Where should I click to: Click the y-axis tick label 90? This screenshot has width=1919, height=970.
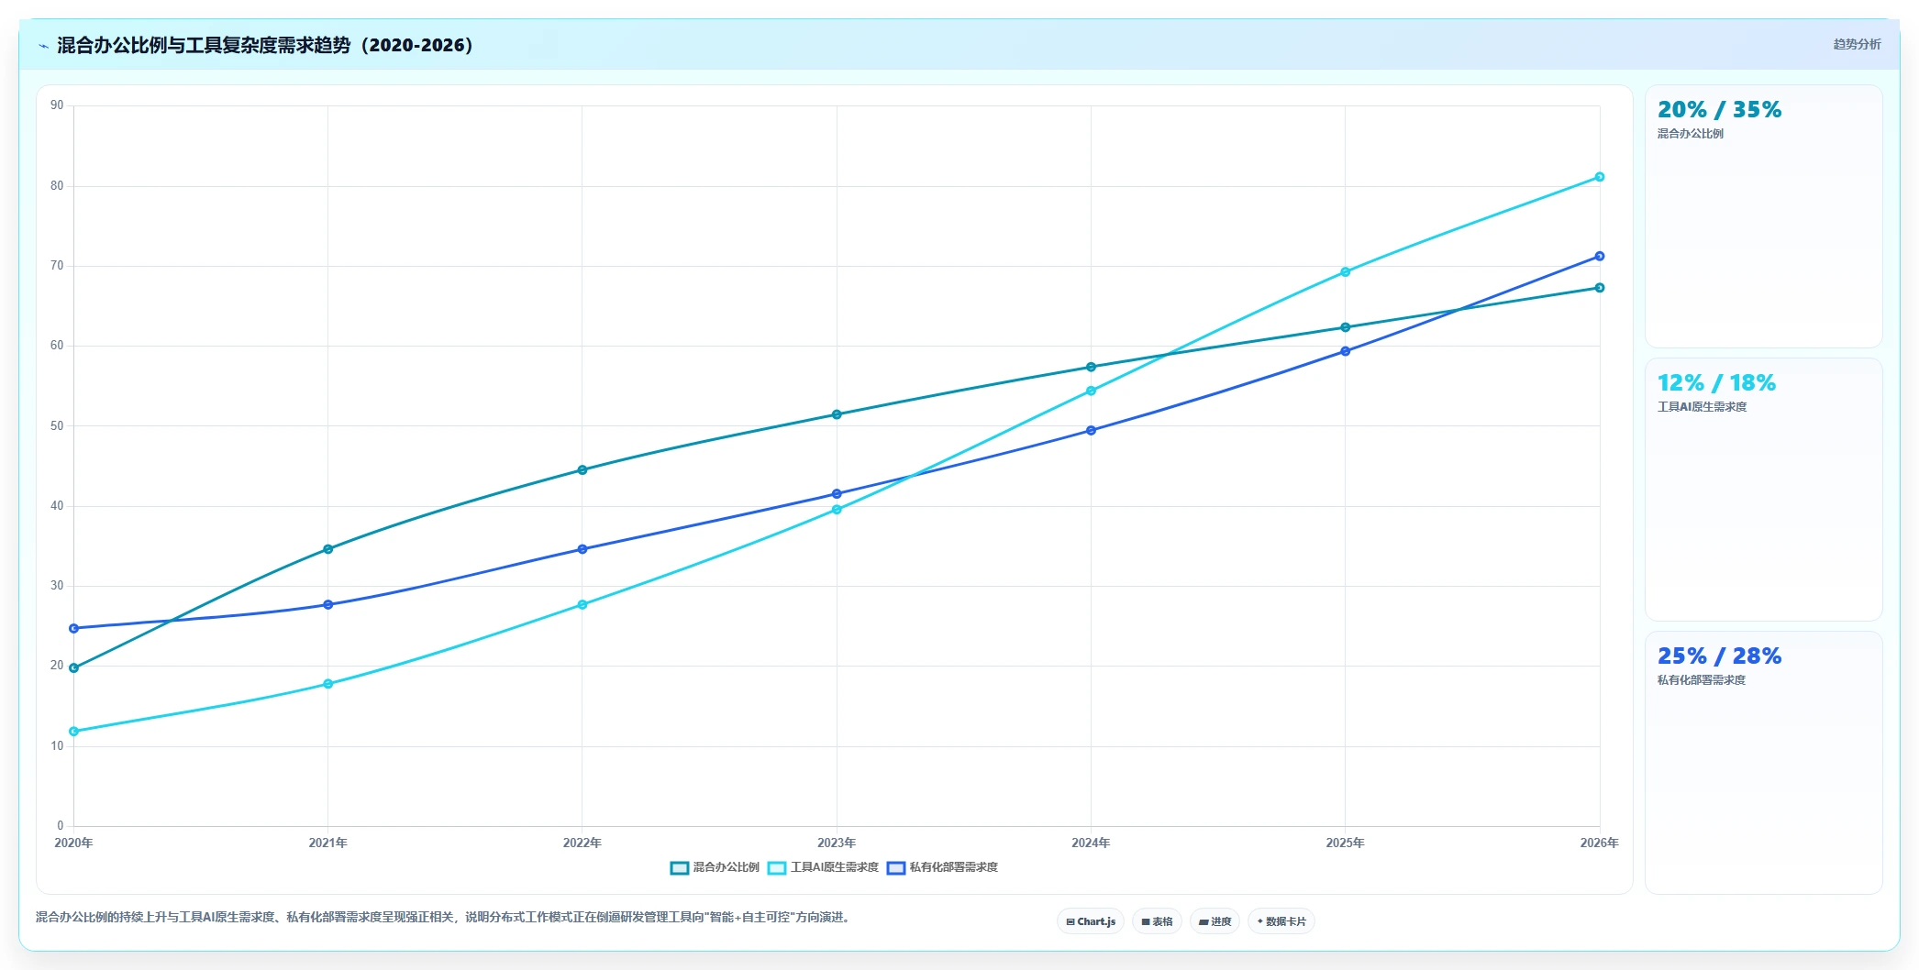(57, 105)
